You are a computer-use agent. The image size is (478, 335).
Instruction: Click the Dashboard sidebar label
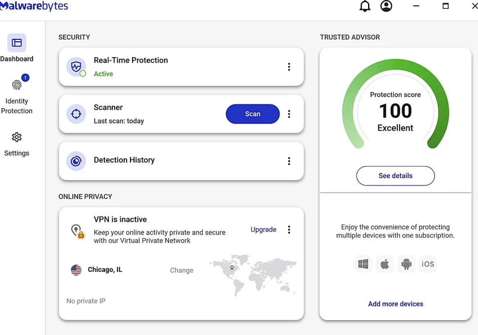[x=17, y=59]
